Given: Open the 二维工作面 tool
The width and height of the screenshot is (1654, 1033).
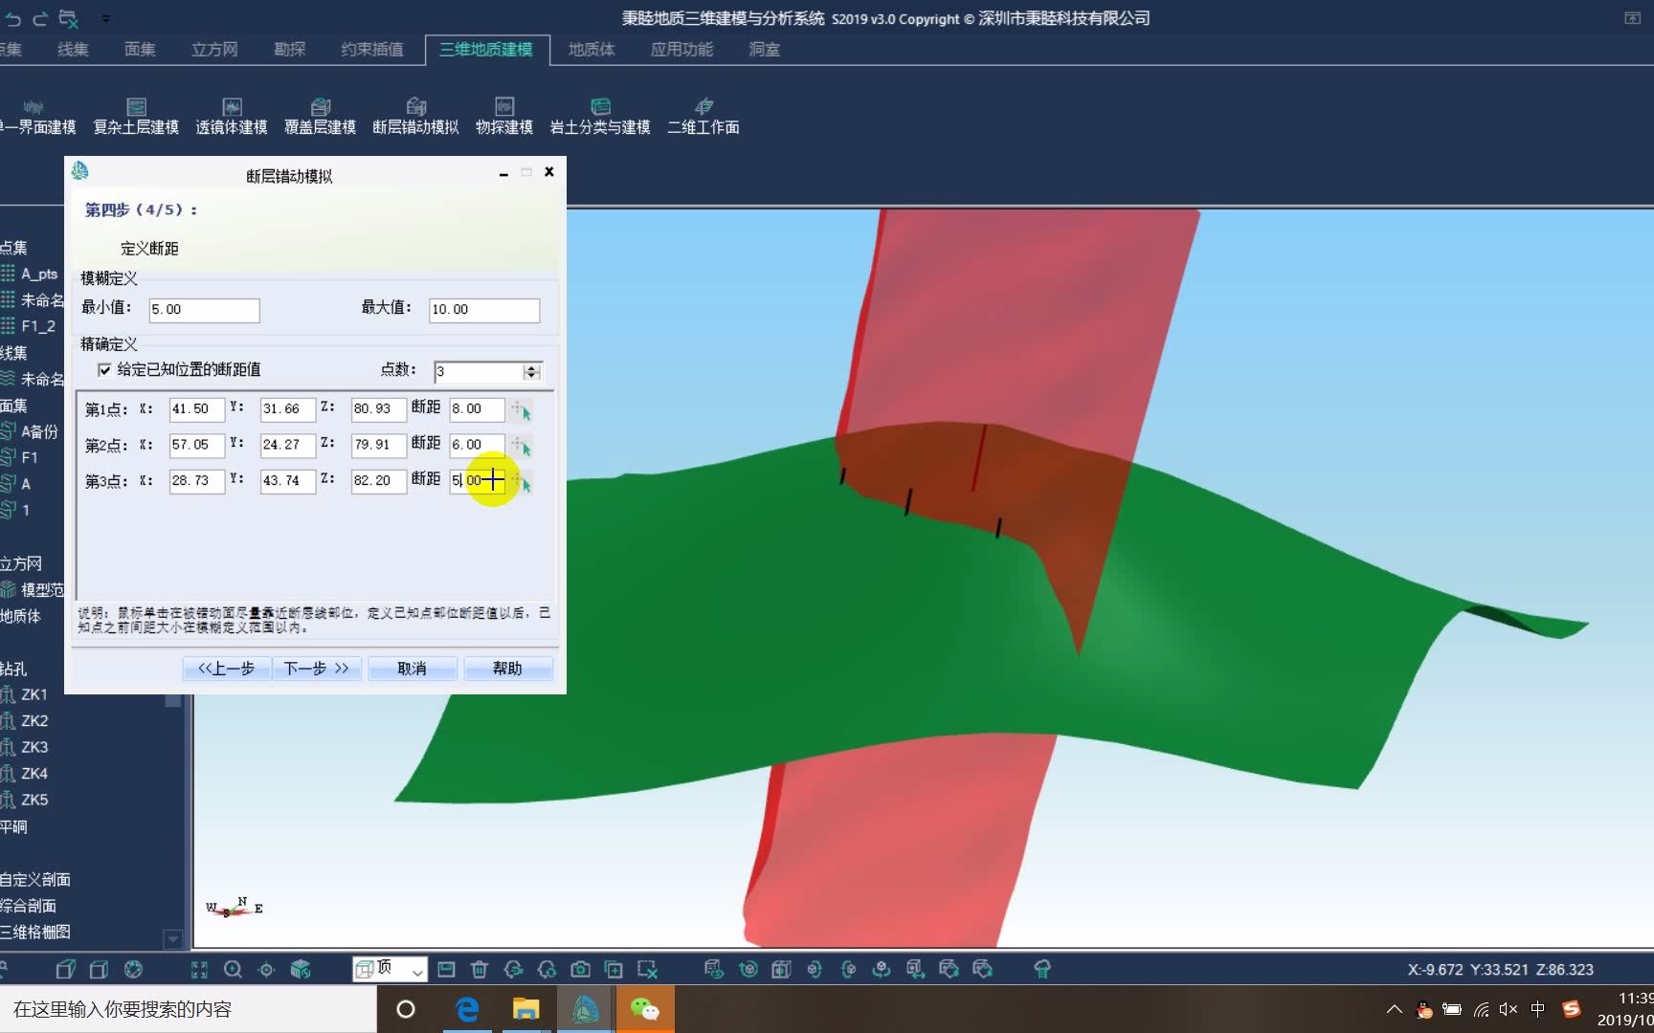Looking at the screenshot, I should 703,114.
